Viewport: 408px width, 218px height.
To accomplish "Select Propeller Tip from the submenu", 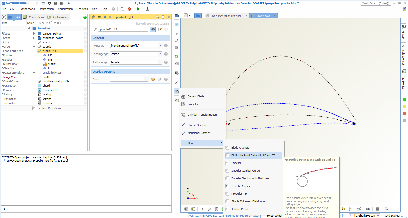I will tap(239, 194).
